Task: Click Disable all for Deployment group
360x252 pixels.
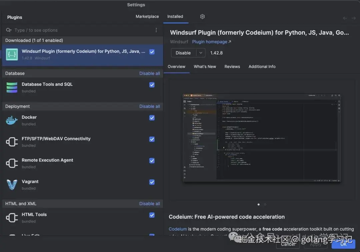Action: tap(149, 107)
